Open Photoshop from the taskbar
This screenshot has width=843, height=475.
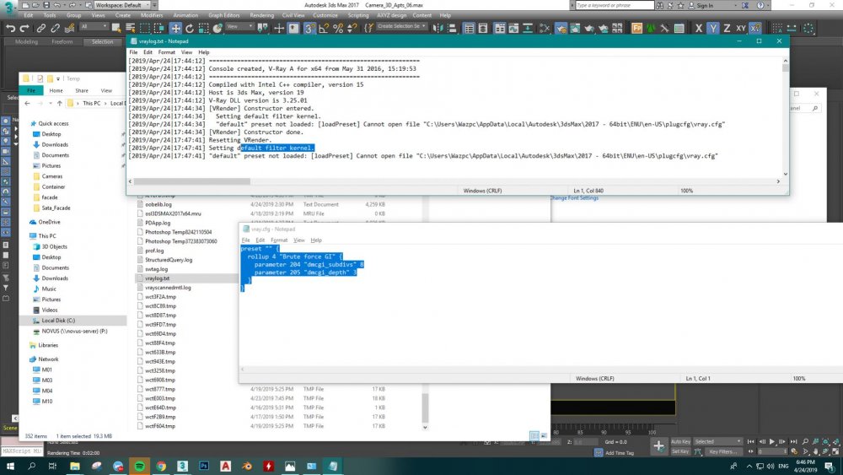[x=203, y=465]
